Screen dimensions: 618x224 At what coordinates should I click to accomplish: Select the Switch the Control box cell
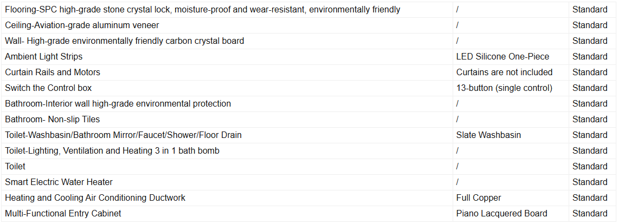[48, 88]
